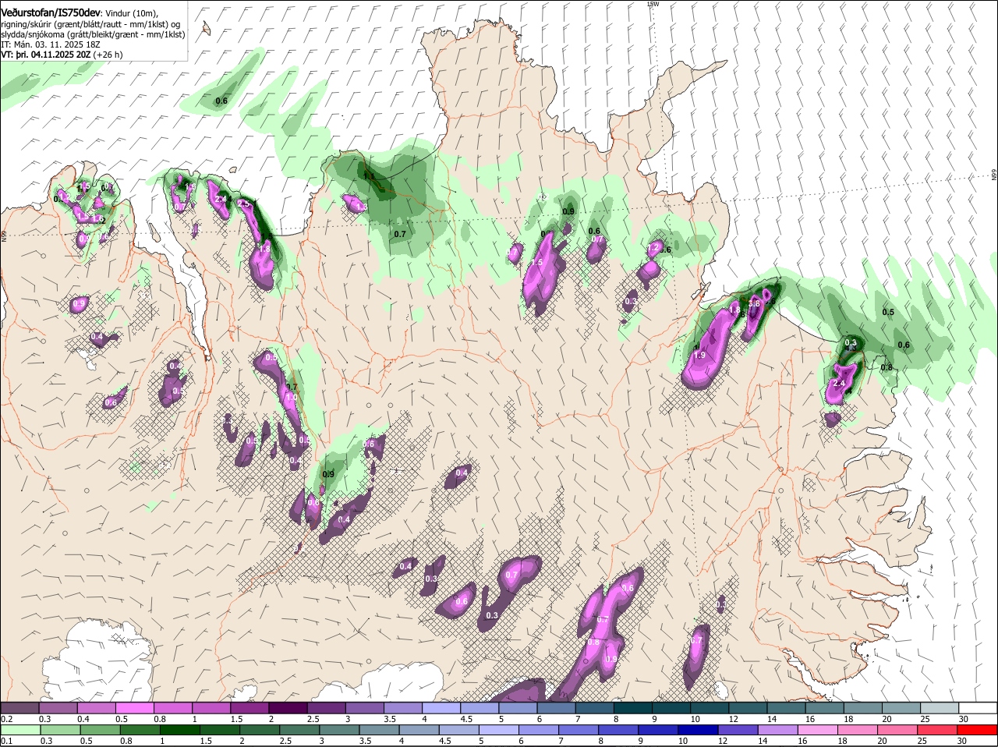Screen dimensions: 998x747
Task: Click the IT: Mán. 03. 11. 2025 18Z line
Action: (x=51, y=44)
